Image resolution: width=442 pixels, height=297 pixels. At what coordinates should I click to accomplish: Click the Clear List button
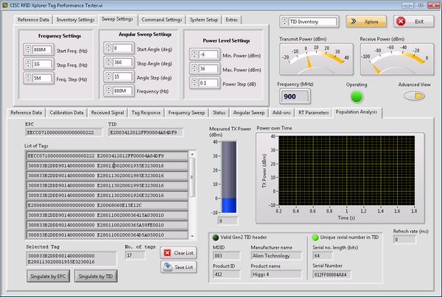click(x=177, y=253)
